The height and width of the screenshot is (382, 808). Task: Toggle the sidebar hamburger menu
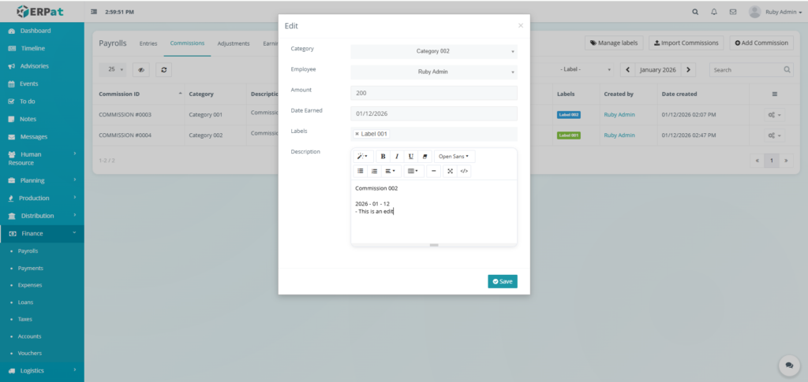[x=94, y=12]
